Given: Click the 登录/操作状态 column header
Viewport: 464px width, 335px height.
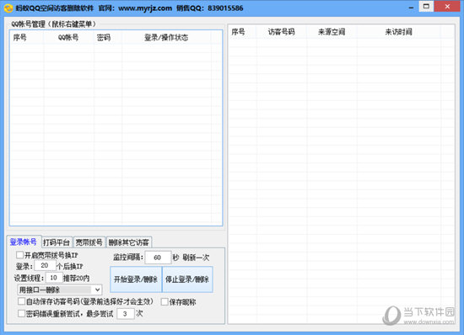Looking at the screenshot, I should (x=166, y=38).
